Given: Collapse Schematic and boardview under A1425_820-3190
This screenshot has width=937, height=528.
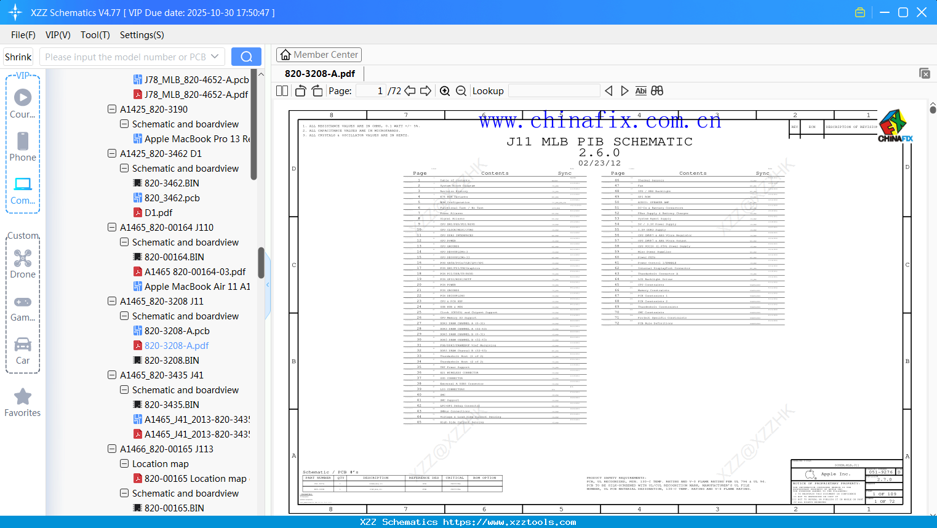Looking at the screenshot, I should point(124,124).
